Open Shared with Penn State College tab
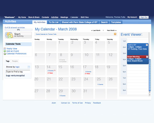The height and width of the screenshot is (123, 154). [80, 22]
